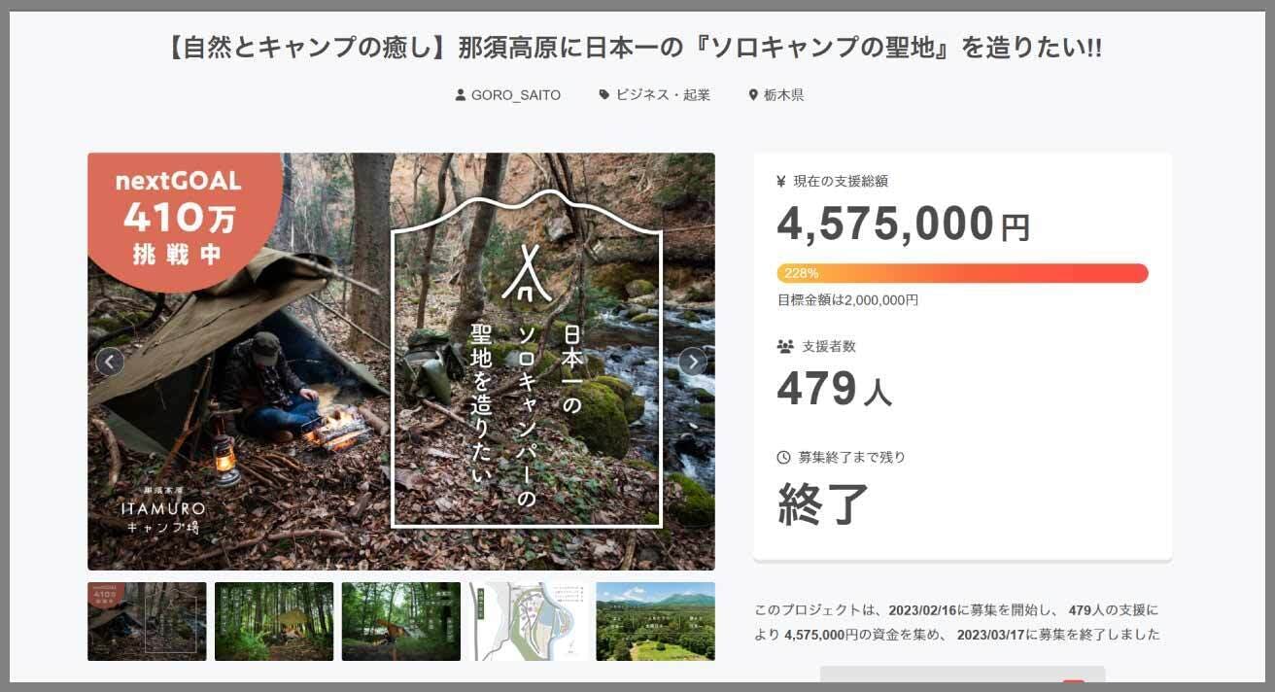Image resolution: width=1275 pixels, height=692 pixels.
Task: Show the previous carousel image with left arrow
Action: point(109,362)
